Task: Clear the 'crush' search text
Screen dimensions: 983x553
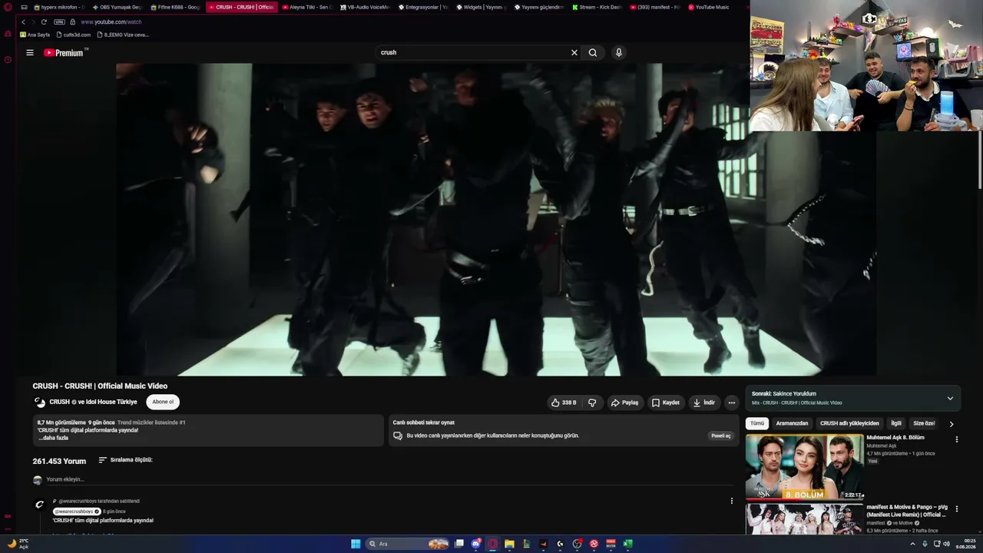Action: tap(574, 53)
